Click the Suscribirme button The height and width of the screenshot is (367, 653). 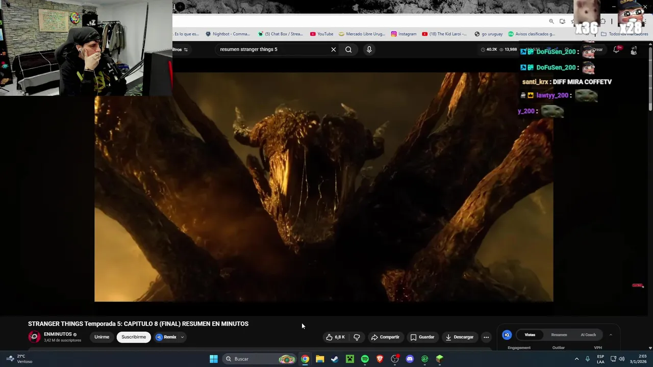[x=134, y=337]
